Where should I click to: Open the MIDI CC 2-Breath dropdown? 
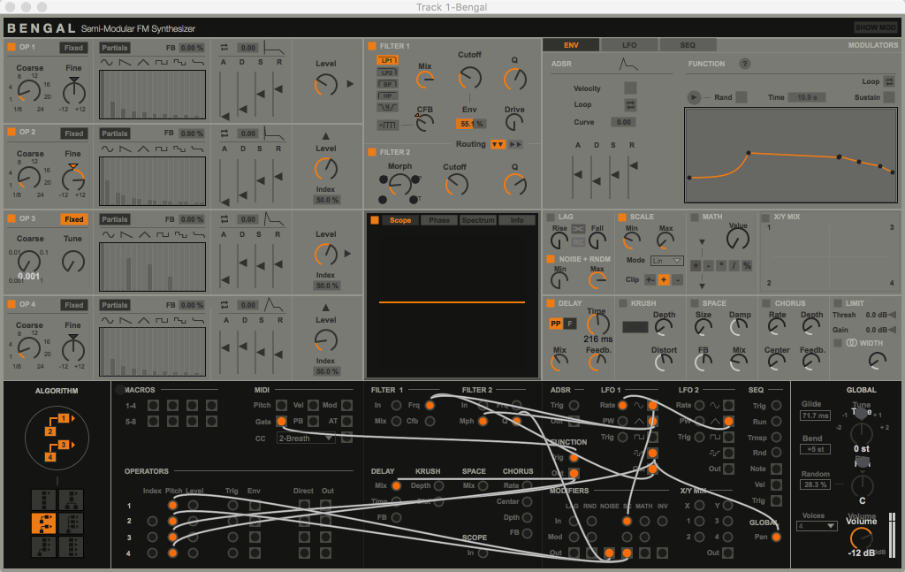coord(306,439)
